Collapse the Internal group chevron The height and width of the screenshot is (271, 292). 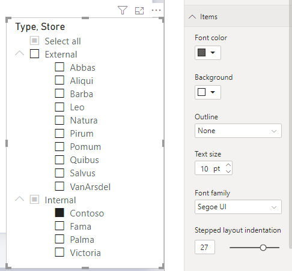tap(20, 199)
